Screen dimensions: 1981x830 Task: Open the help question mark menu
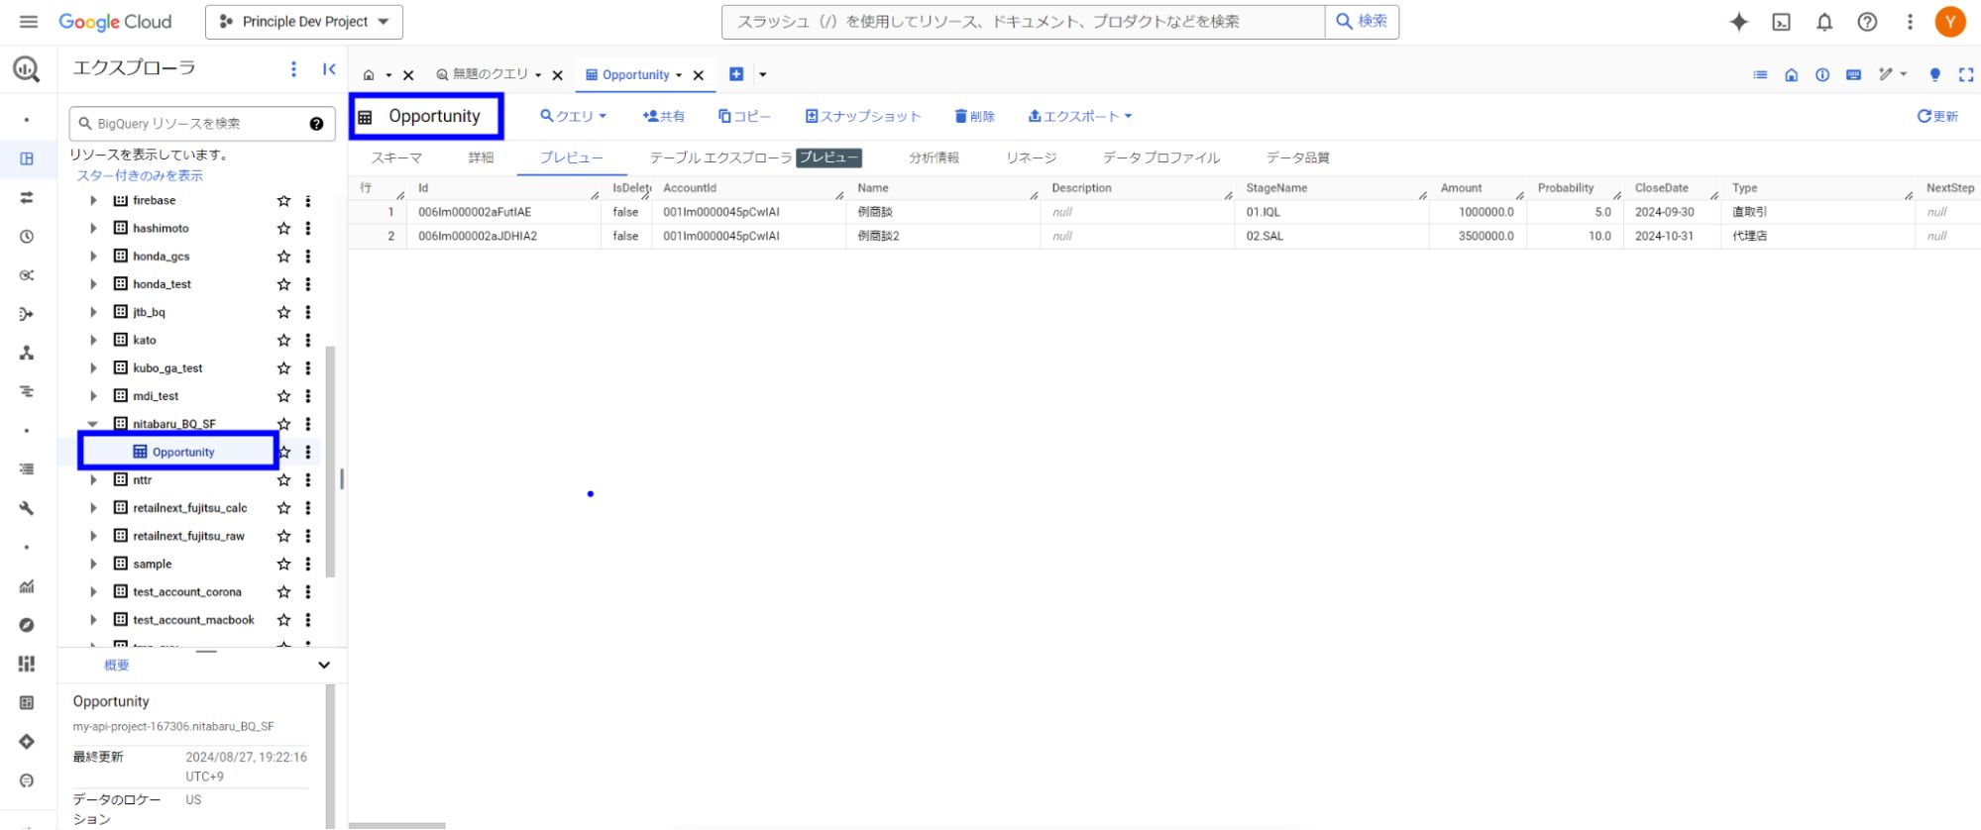[x=1866, y=22]
